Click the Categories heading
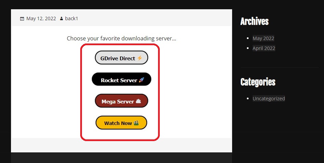Screen dimensions: 324x163 pos(258,82)
